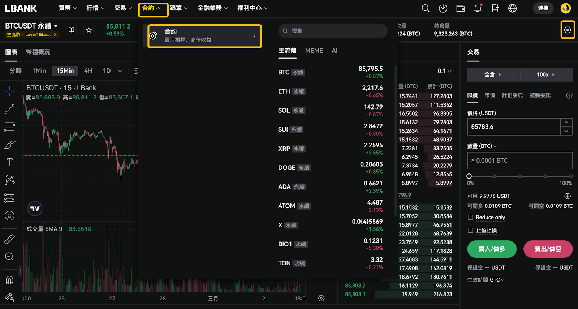Open the 全倉 margin mode selector

point(493,74)
